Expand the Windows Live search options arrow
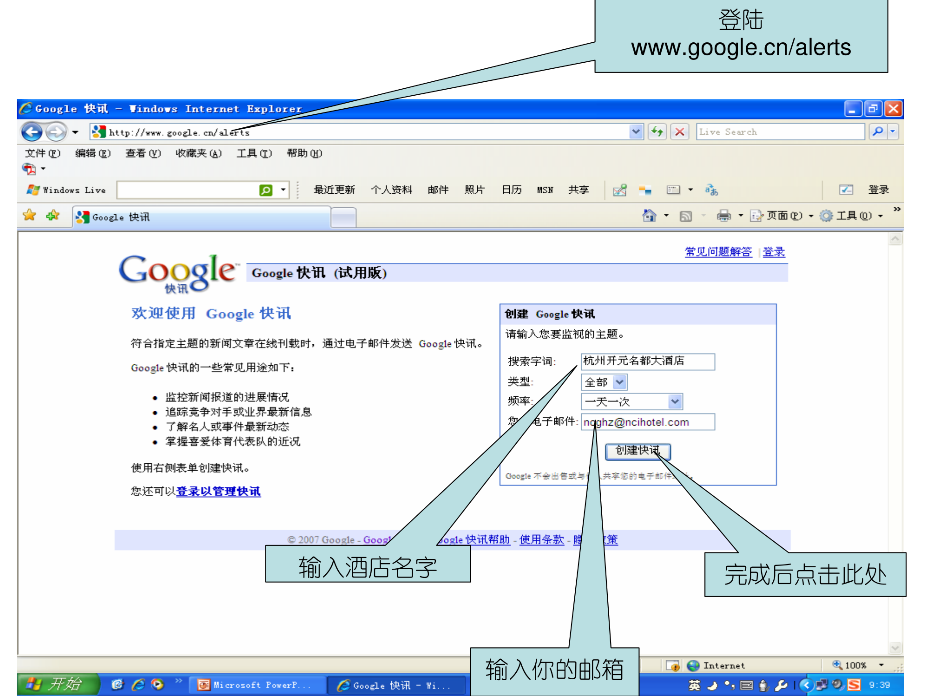Image resolution: width=927 pixels, height=696 pixels. (x=283, y=190)
